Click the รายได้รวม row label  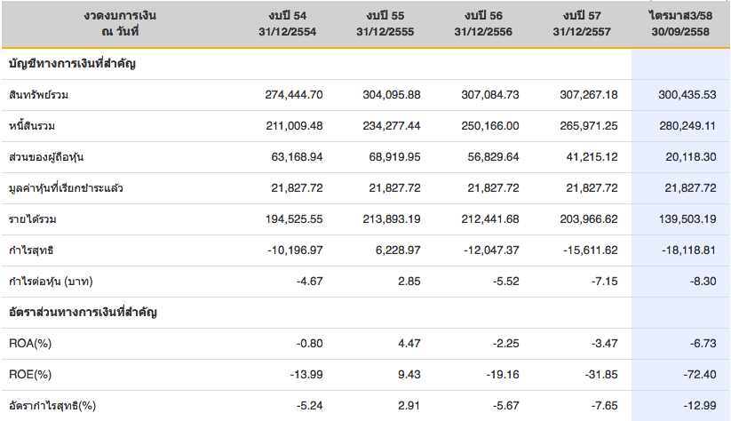(34, 218)
